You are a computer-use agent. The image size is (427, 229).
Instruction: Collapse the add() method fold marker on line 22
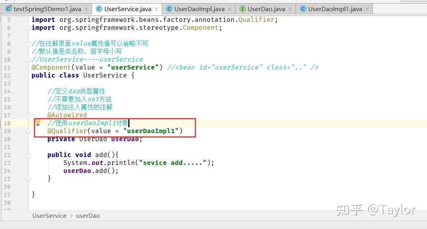[28, 155]
